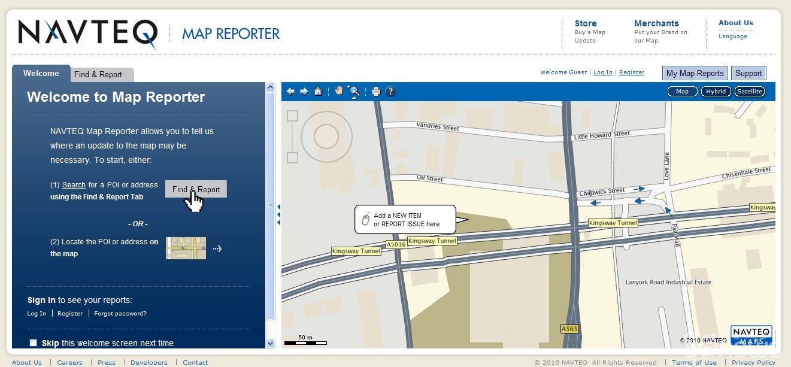
Task: Open the My Map Reports tab
Action: point(695,73)
